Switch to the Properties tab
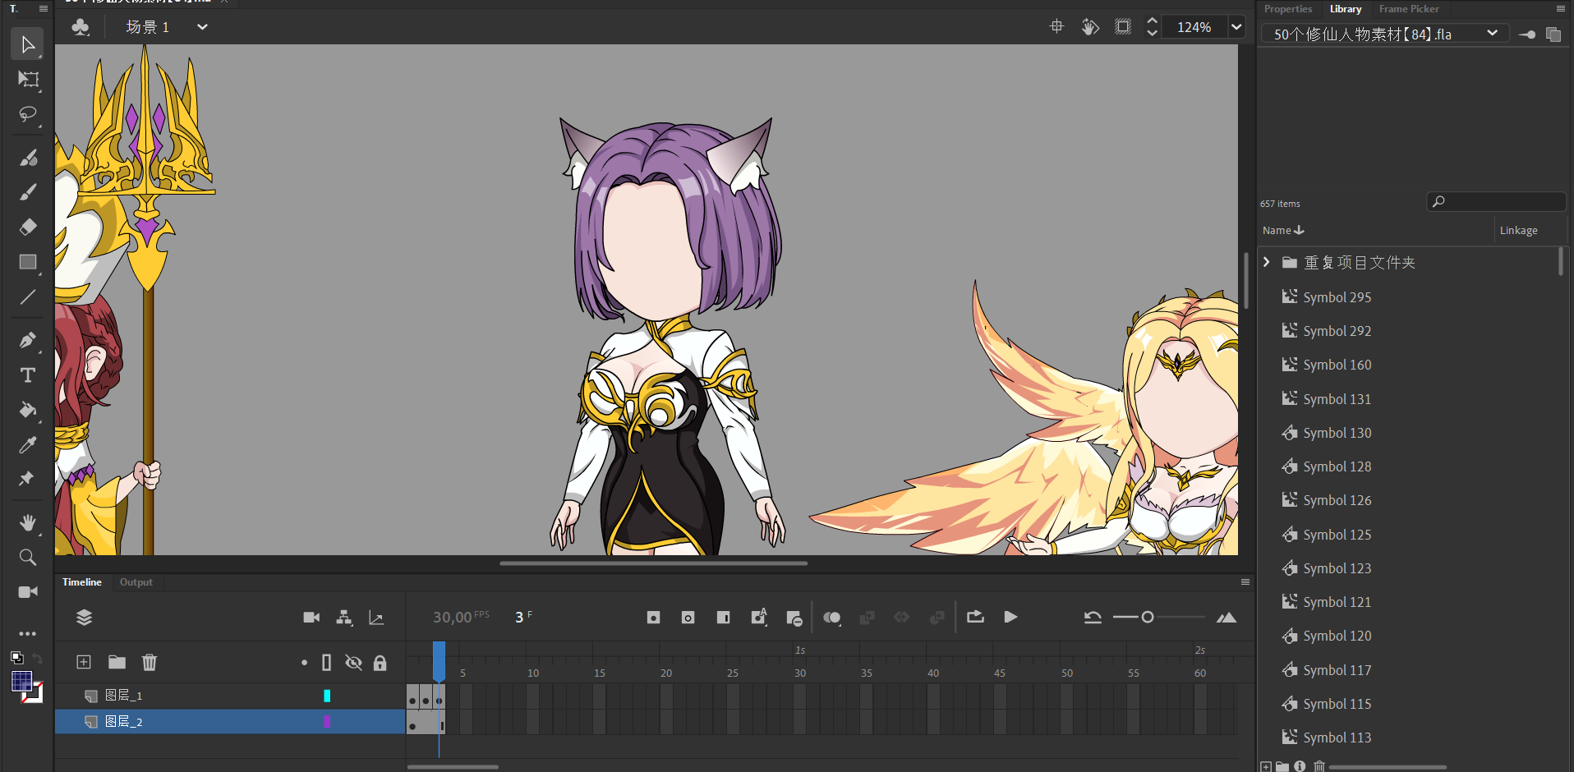 tap(1287, 9)
